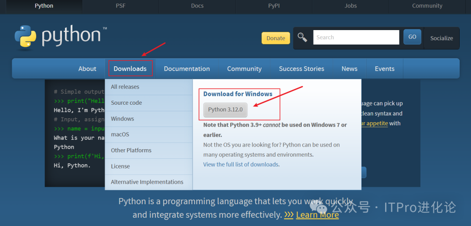
Task: Click the appetite link in the description
Action: click(375, 123)
